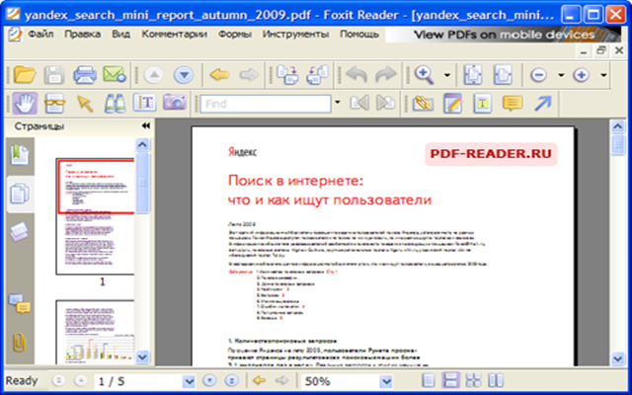Viewport: 632px width, 395px height.
Task: Select the Snapshot camera tool
Action: (x=175, y=103)
